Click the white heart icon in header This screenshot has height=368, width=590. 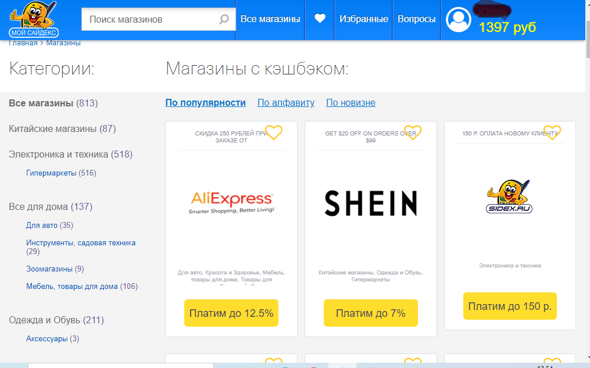[x=320, y=19]
